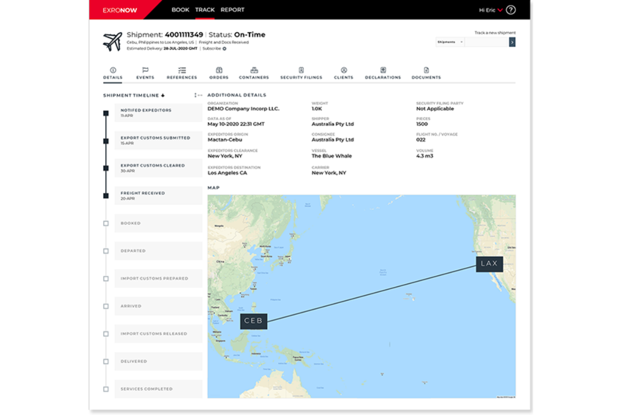Go to the BOOK navigation menu

click(x=180, y=9)
